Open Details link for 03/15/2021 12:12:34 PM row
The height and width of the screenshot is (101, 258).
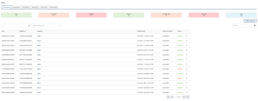click(39, 41)
